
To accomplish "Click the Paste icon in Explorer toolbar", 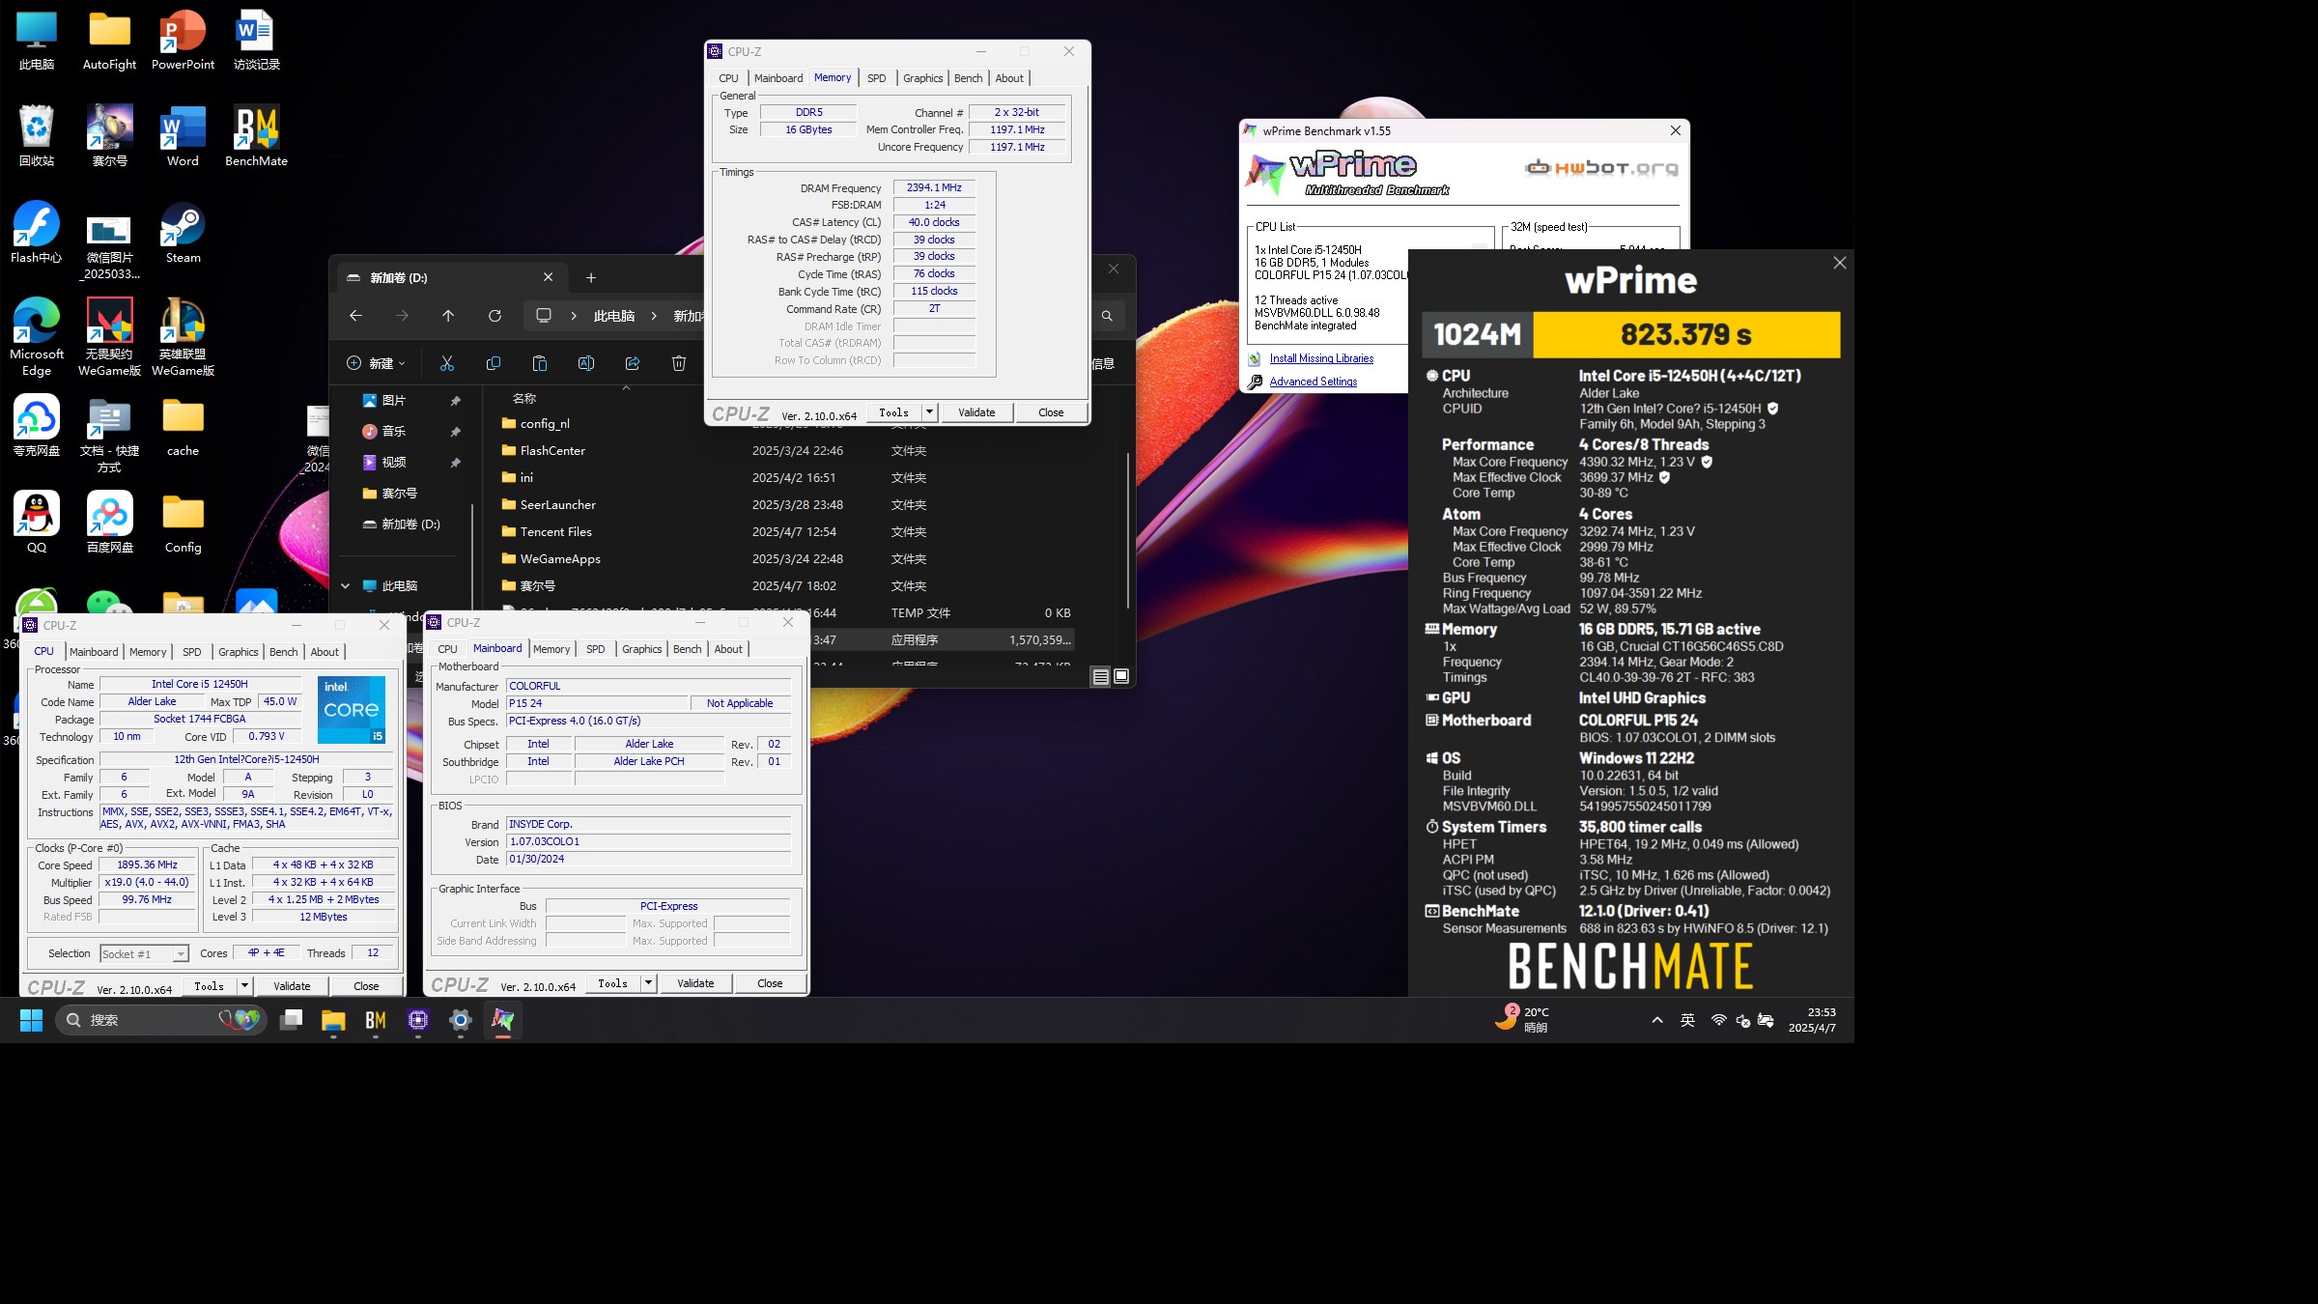I will tap(539, 363).
